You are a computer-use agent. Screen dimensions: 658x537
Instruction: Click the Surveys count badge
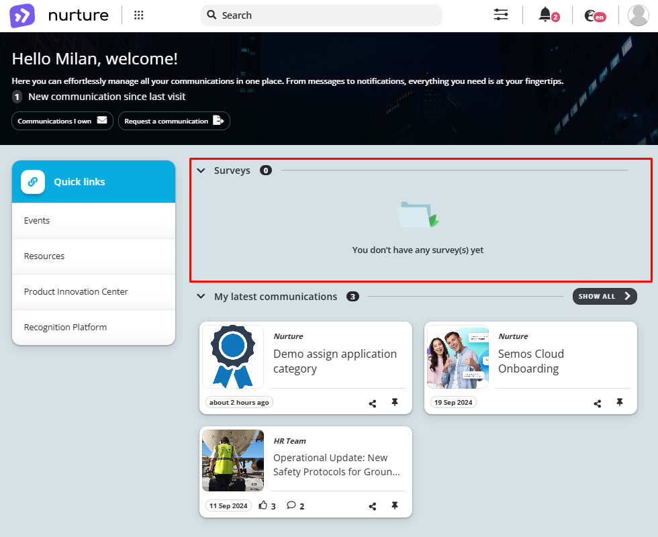266,170
